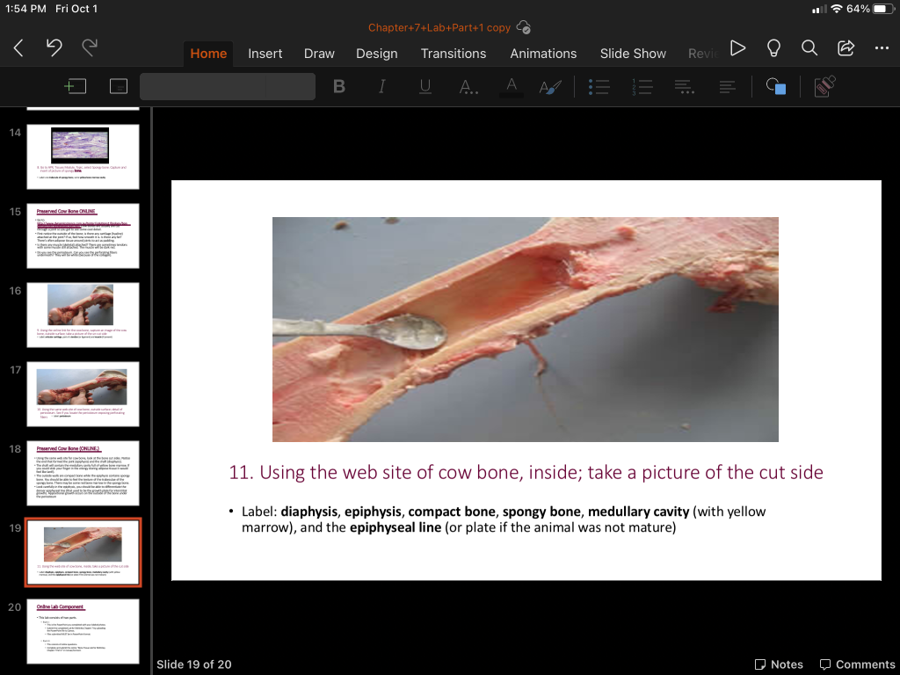
Task: Open the Notes pane
Action: (x=779, y=664)
